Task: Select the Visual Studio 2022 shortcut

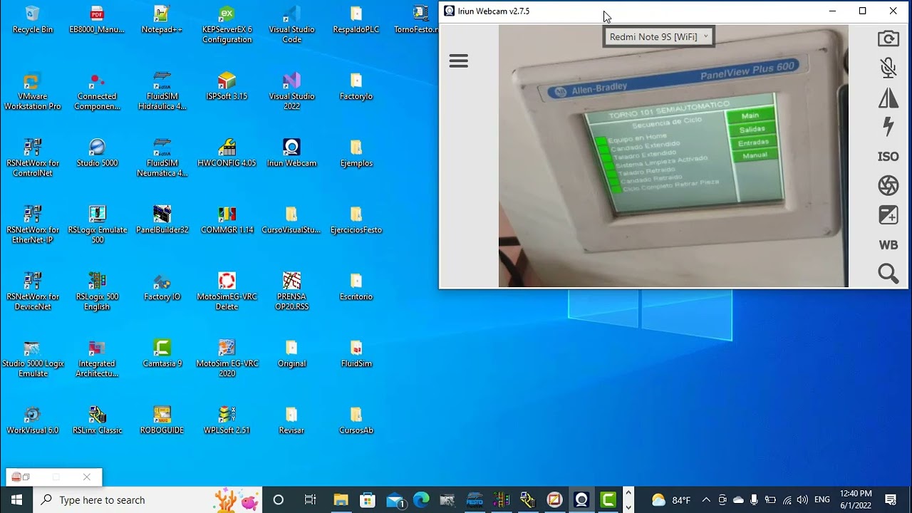Action: [291, 92]
